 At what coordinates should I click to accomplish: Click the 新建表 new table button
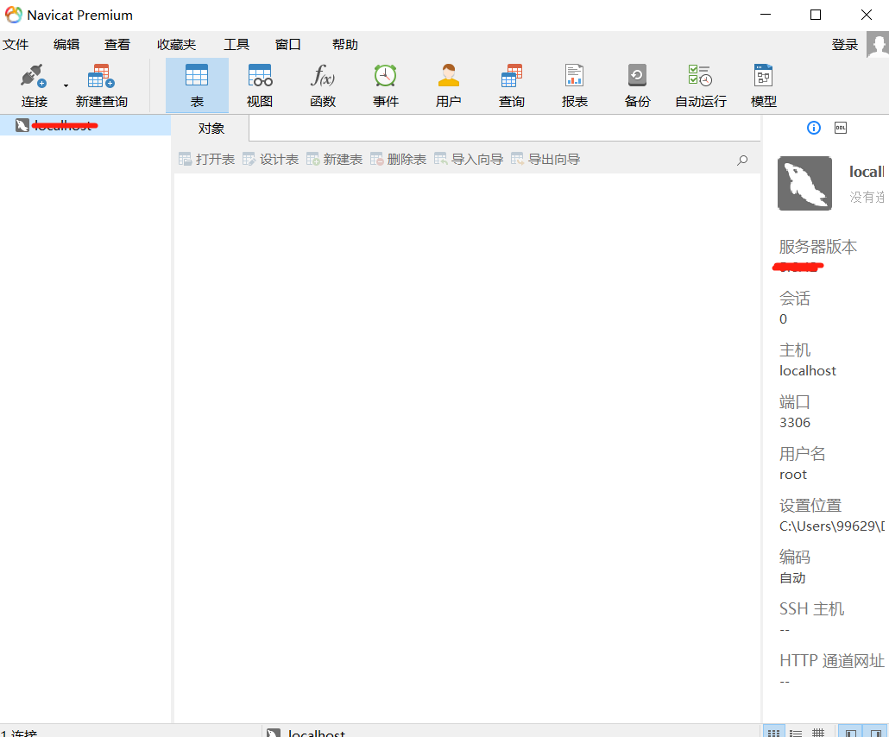[x=335, y=160]
